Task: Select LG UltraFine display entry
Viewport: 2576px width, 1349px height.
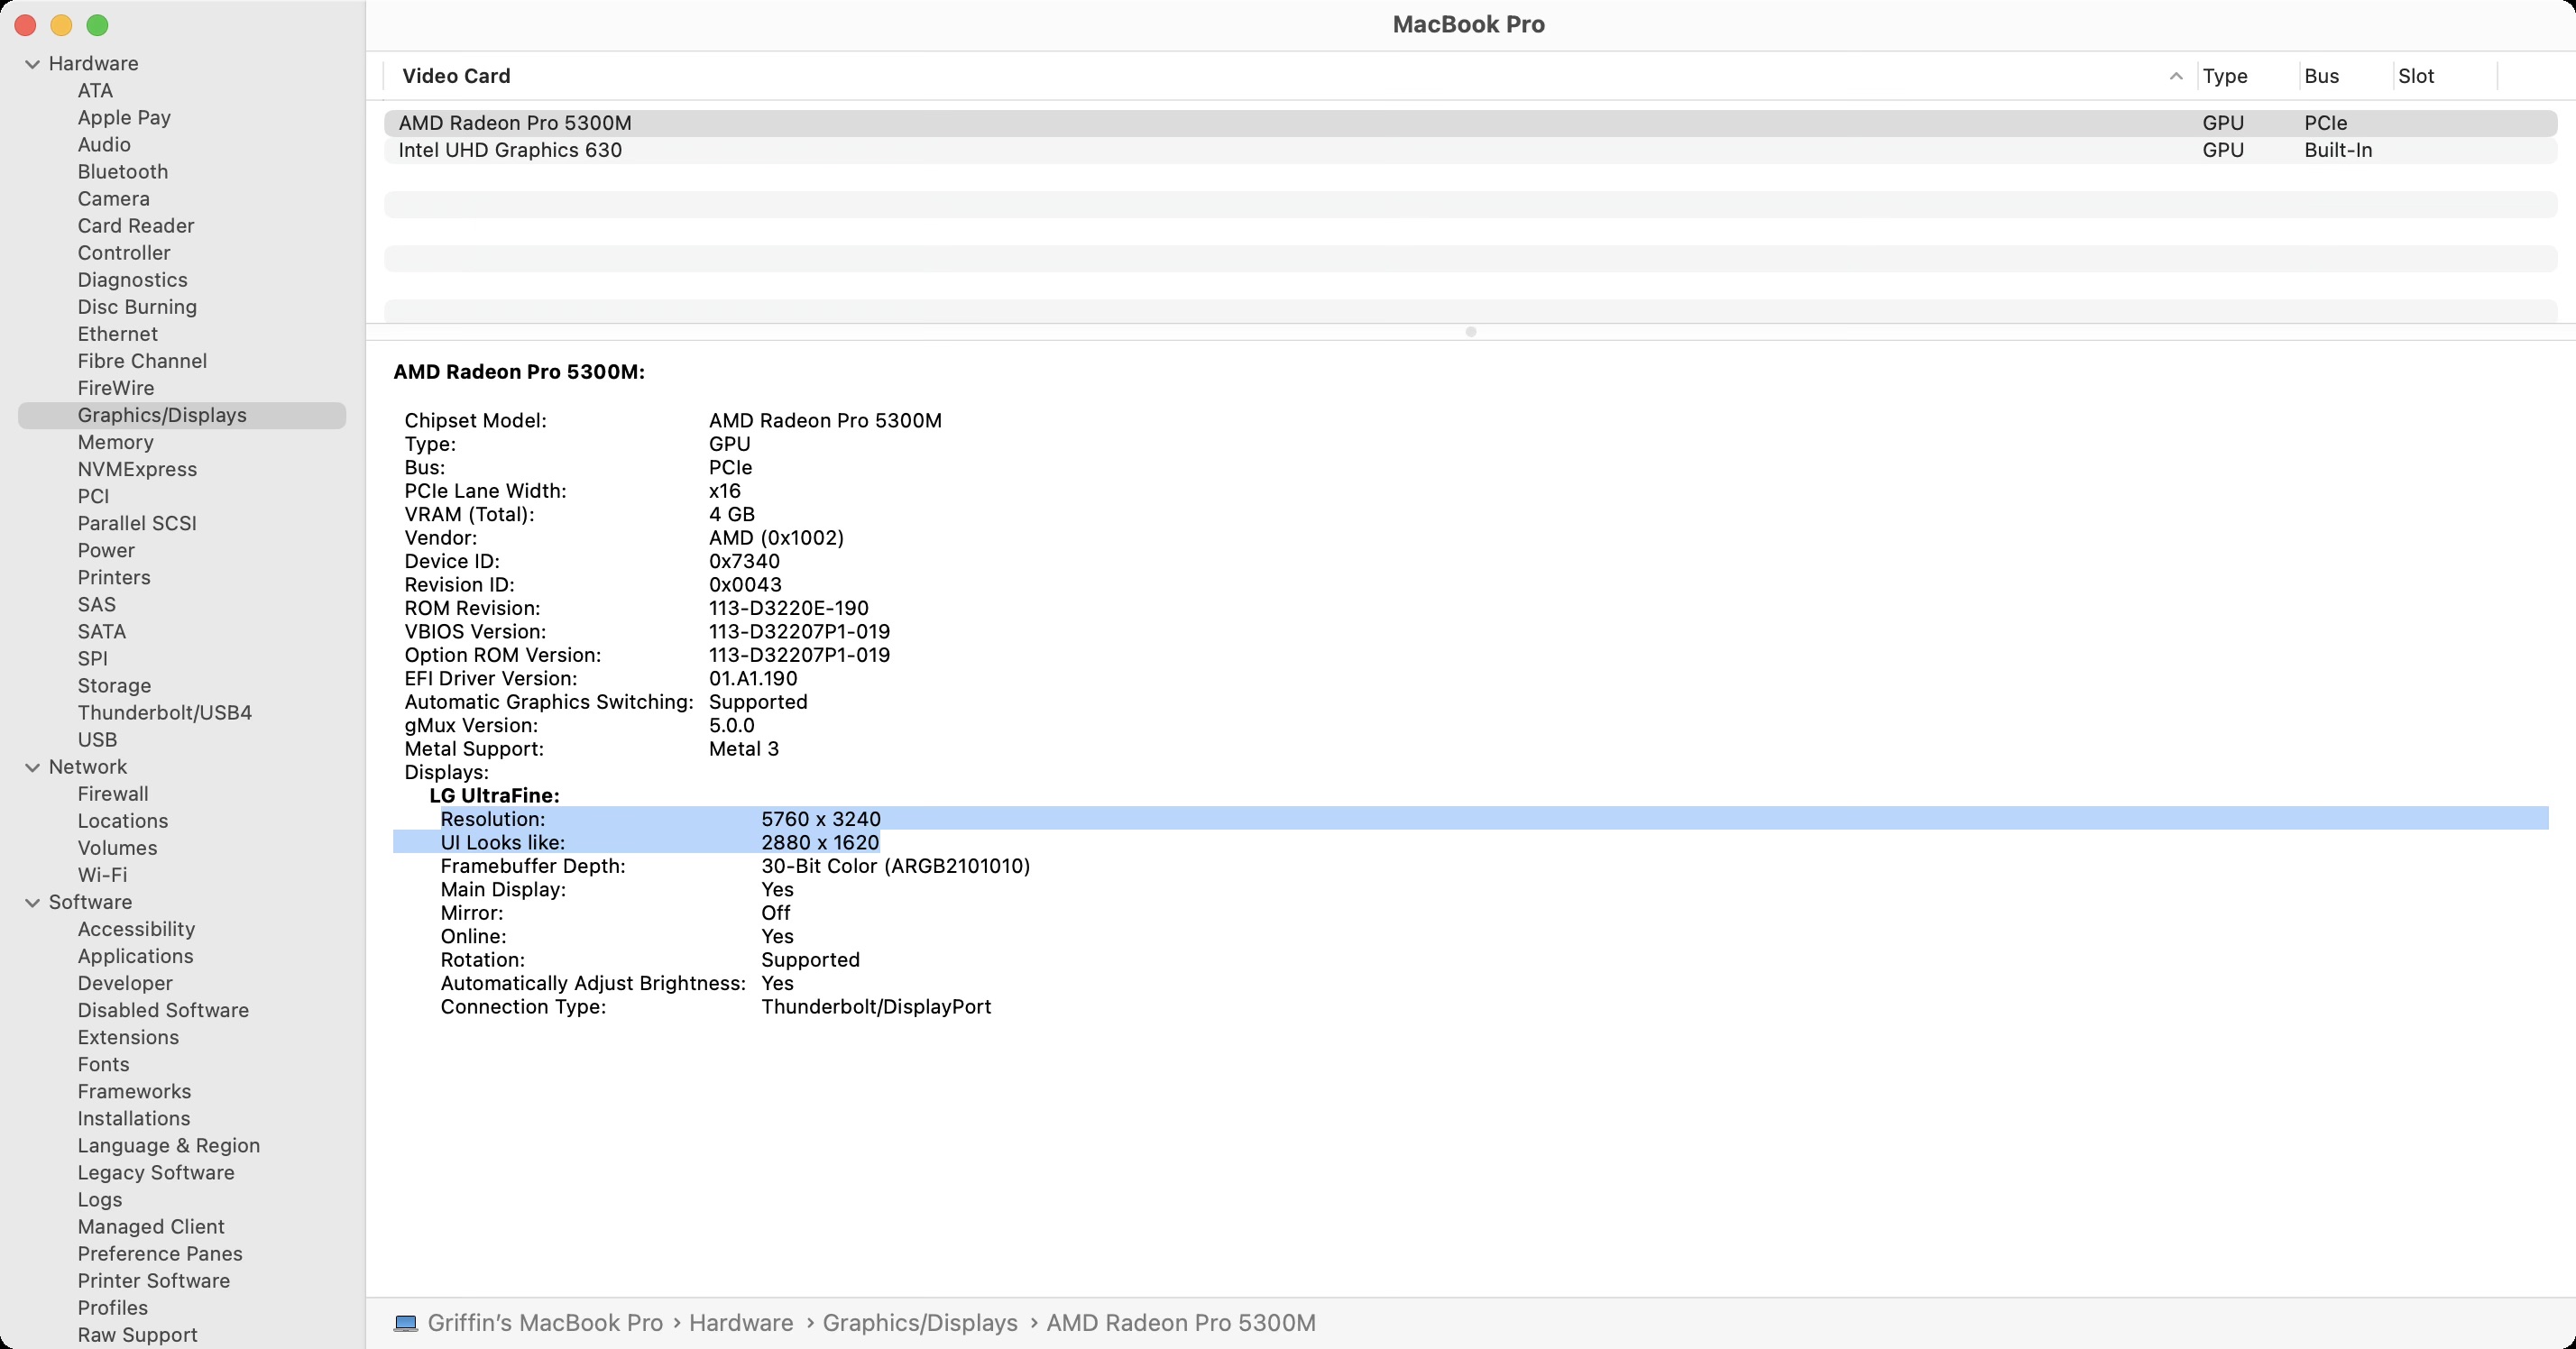Action: coord(494,795)
